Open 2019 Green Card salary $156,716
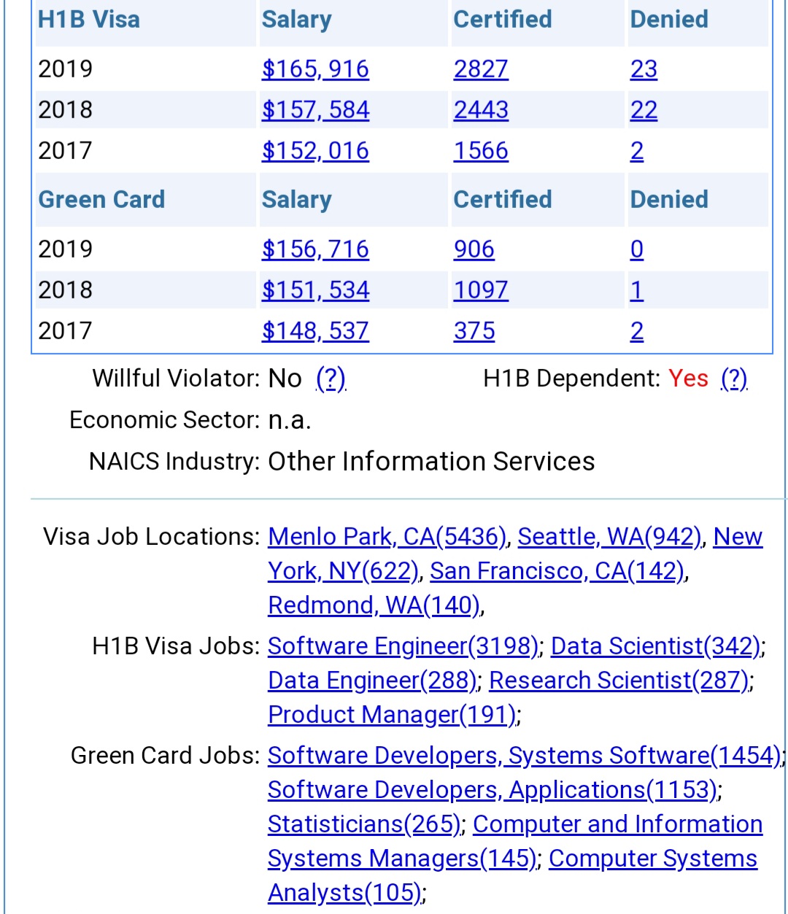The image size is (788, 914). coord(315,249)
